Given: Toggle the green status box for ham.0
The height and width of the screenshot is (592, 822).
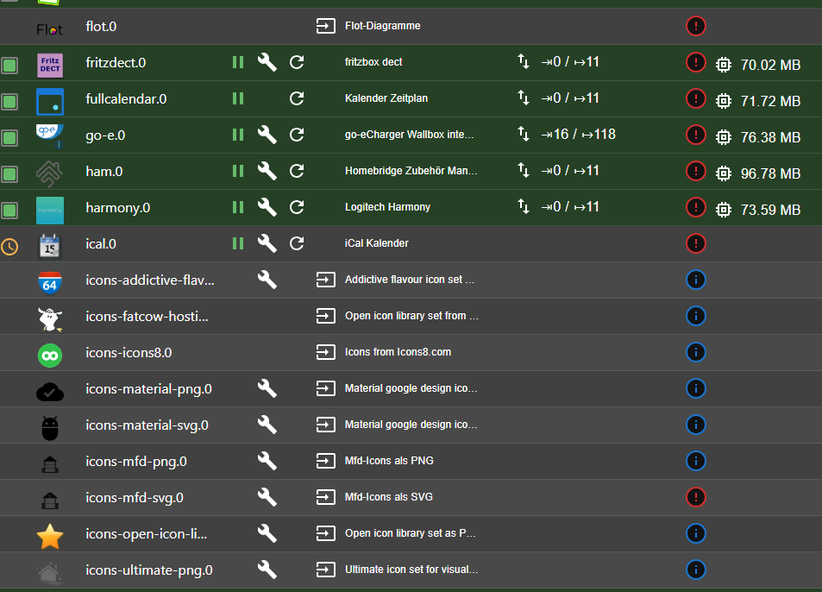Looking at the screenshot, I should pos(9,173).
